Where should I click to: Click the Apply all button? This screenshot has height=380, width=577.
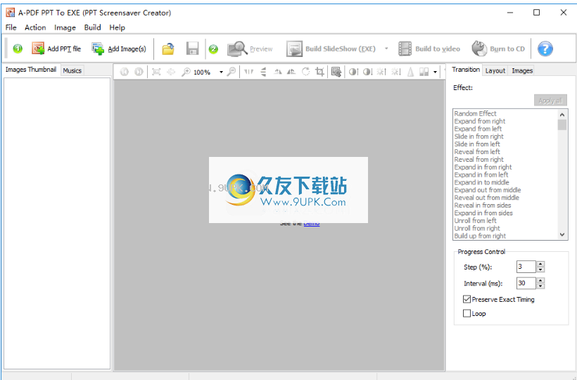click(550, 101)
